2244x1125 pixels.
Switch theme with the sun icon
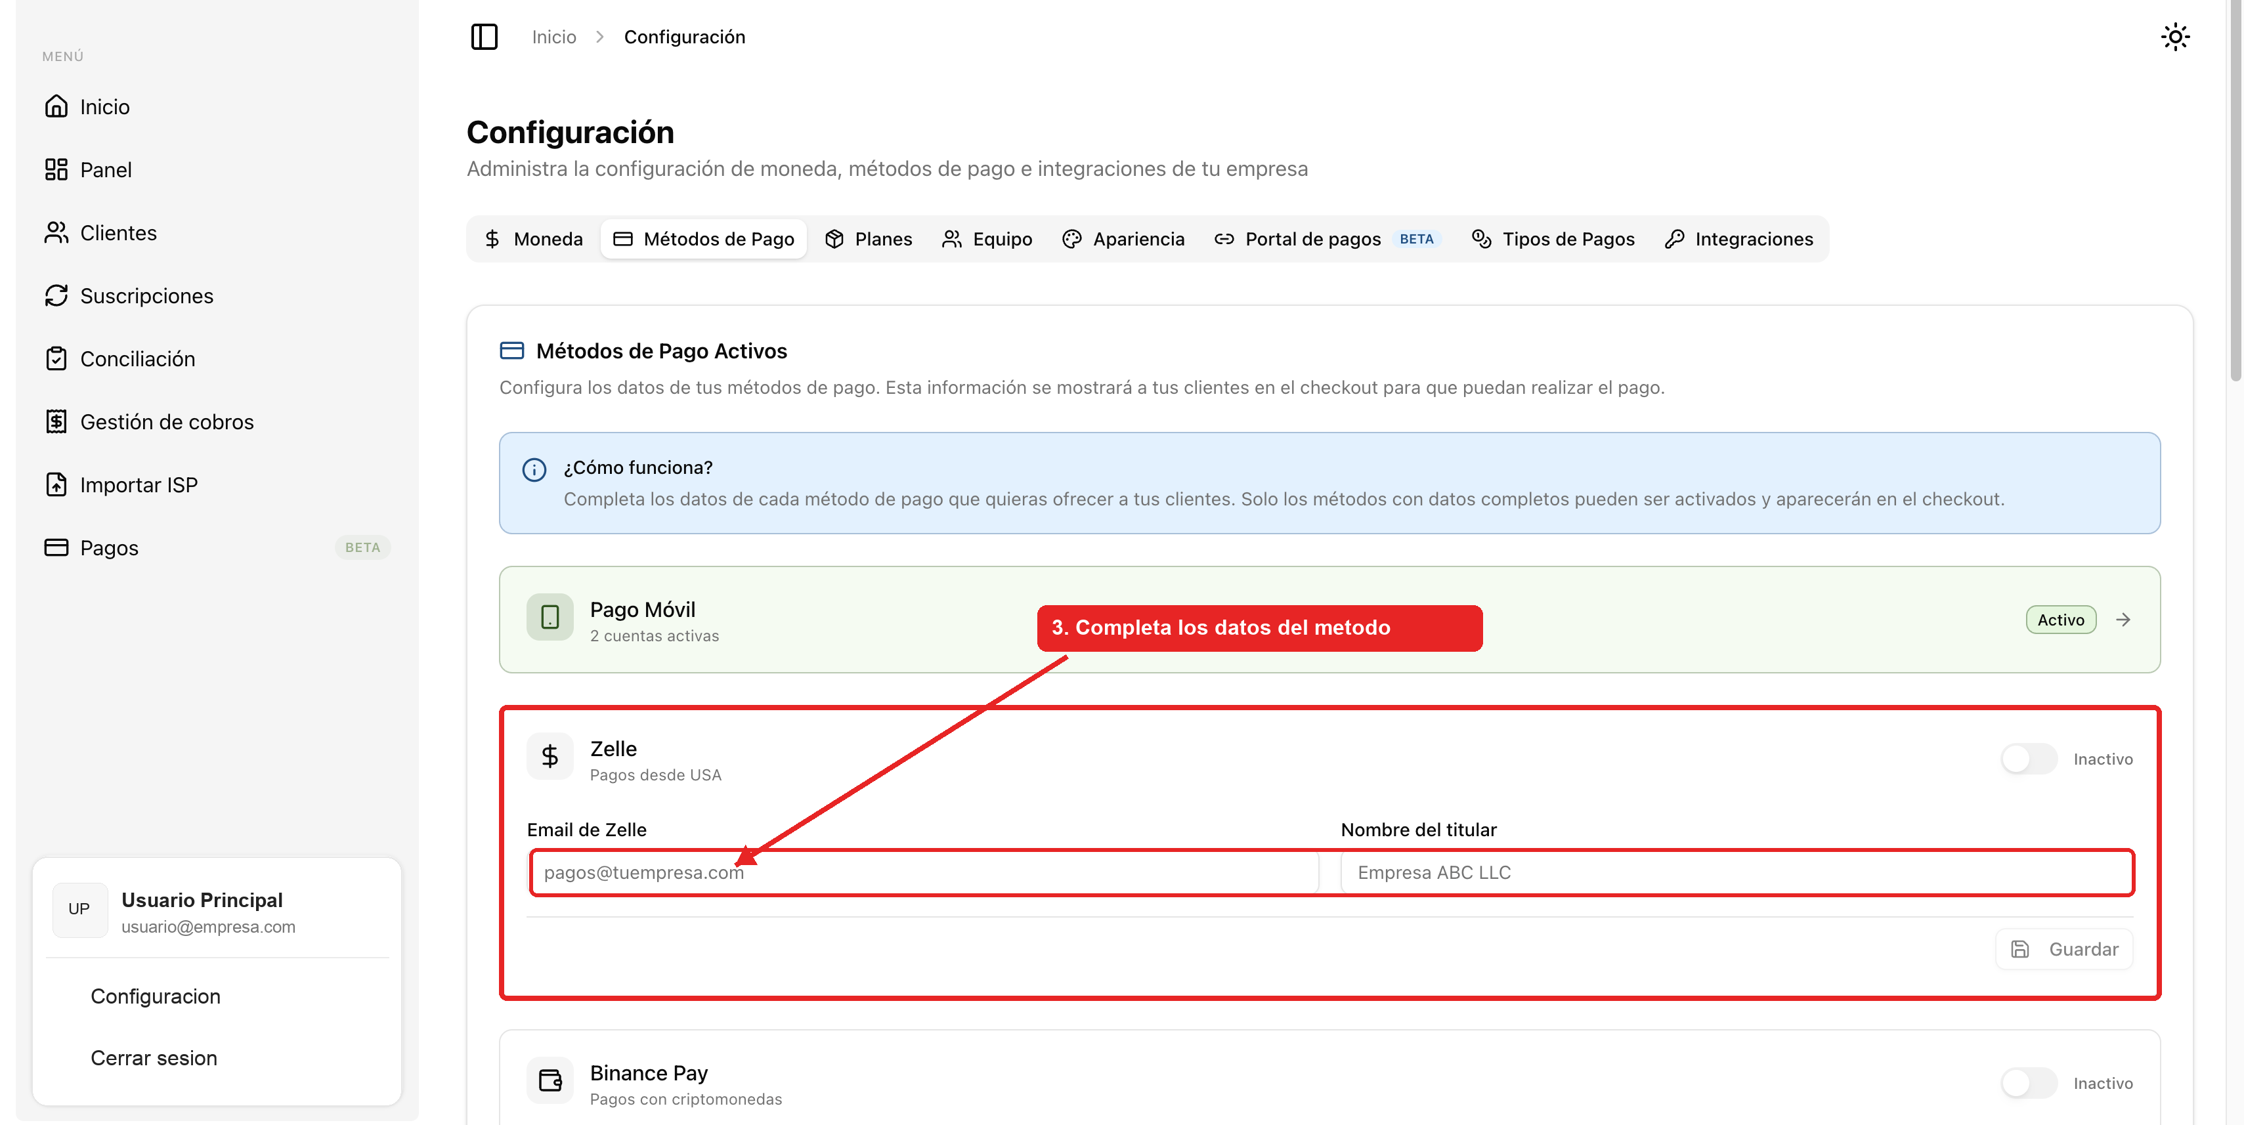coord(2175,37)
